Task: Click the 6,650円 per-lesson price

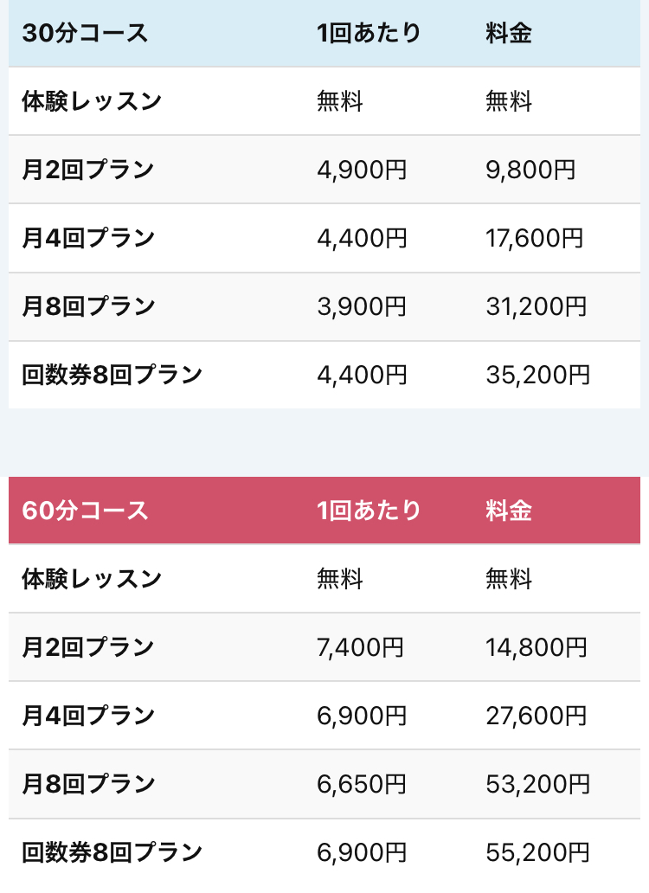Action: 362,784
